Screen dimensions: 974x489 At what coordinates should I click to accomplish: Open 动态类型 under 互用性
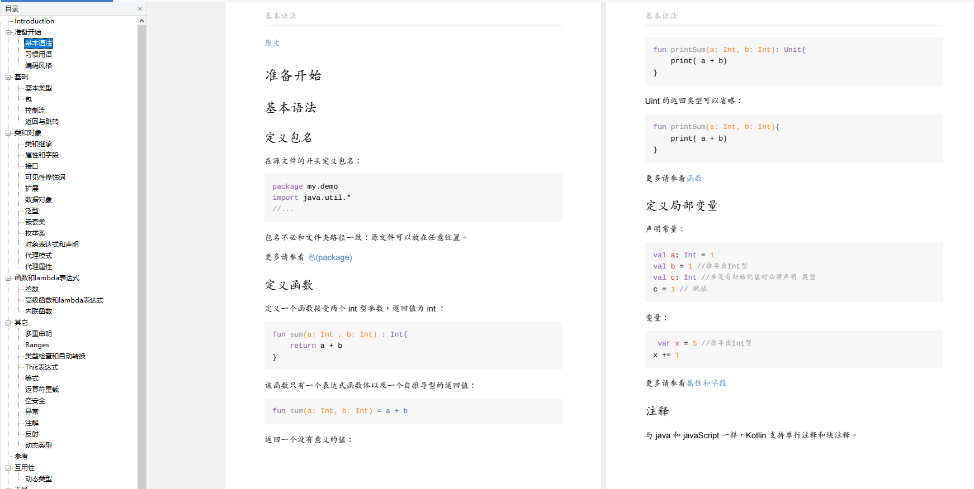39,479
